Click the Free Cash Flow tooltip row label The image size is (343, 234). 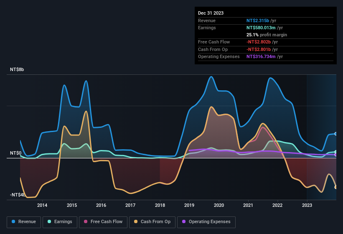pos(214,42)
